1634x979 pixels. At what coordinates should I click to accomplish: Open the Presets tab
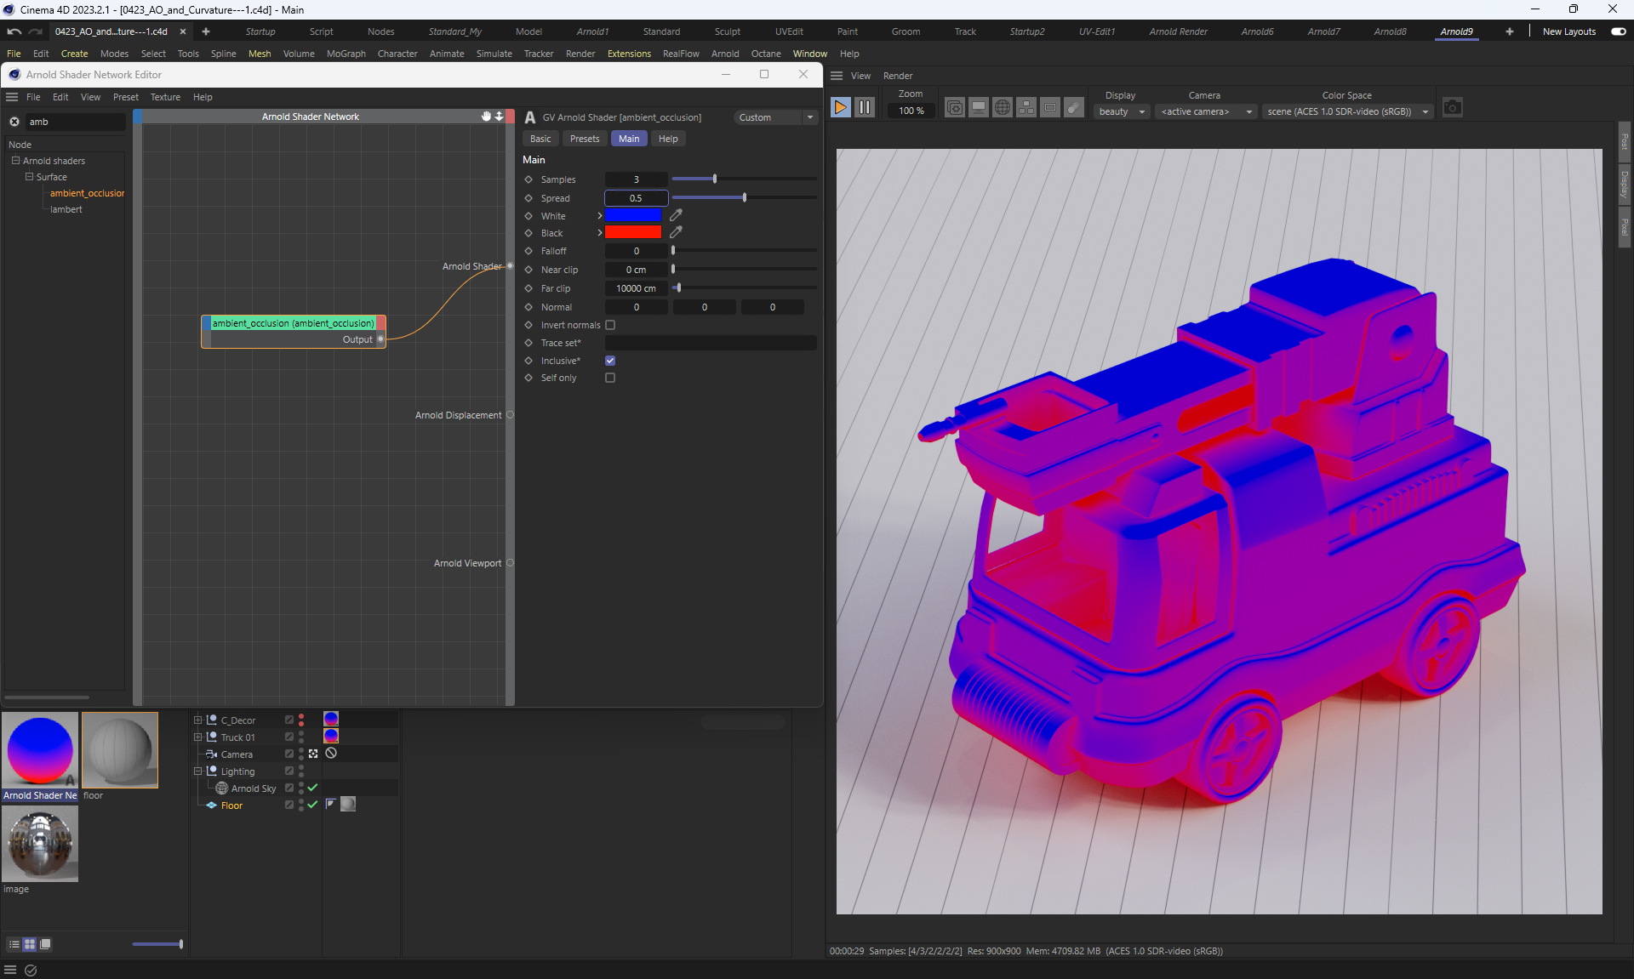point(584,139)
